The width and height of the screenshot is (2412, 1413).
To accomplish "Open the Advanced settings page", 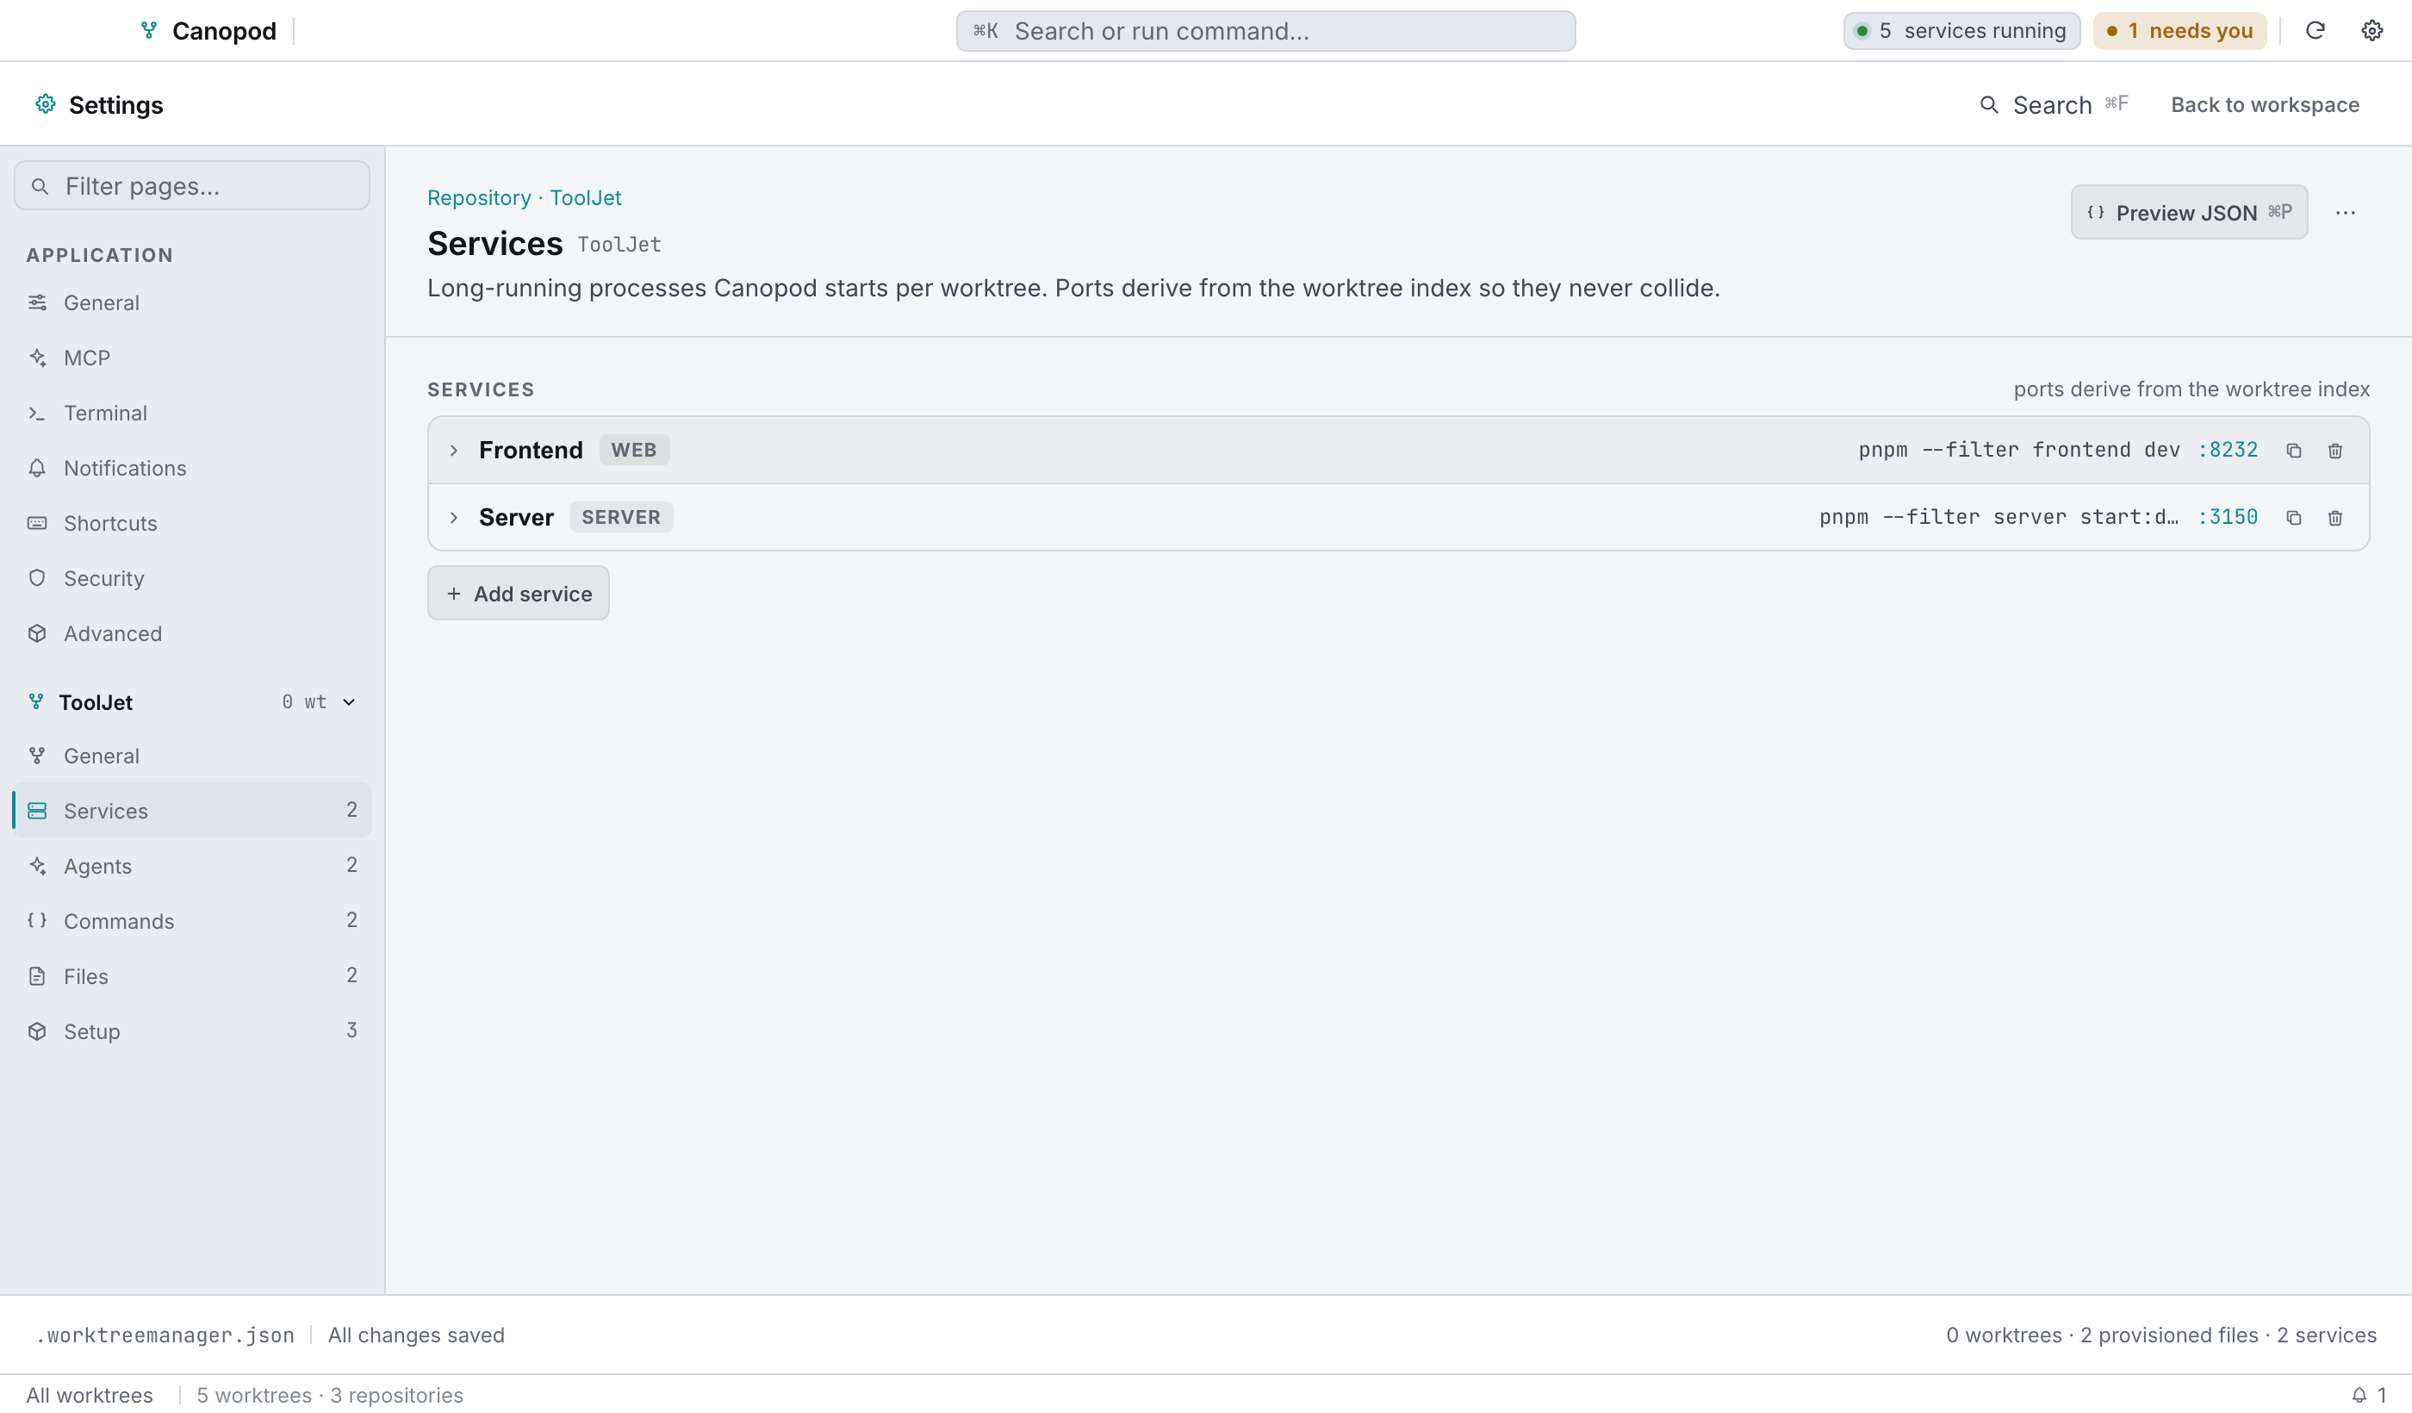I will pyautogui.click(x=191, y=634).
